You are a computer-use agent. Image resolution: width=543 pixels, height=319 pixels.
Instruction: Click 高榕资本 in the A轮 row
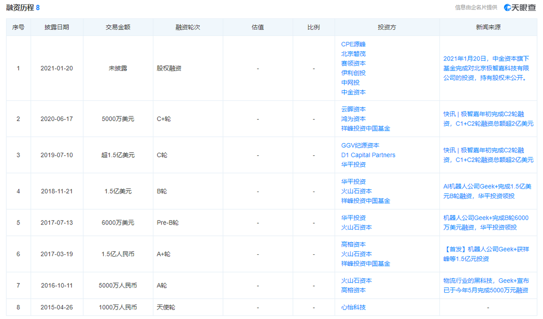(x=353, y=290)
